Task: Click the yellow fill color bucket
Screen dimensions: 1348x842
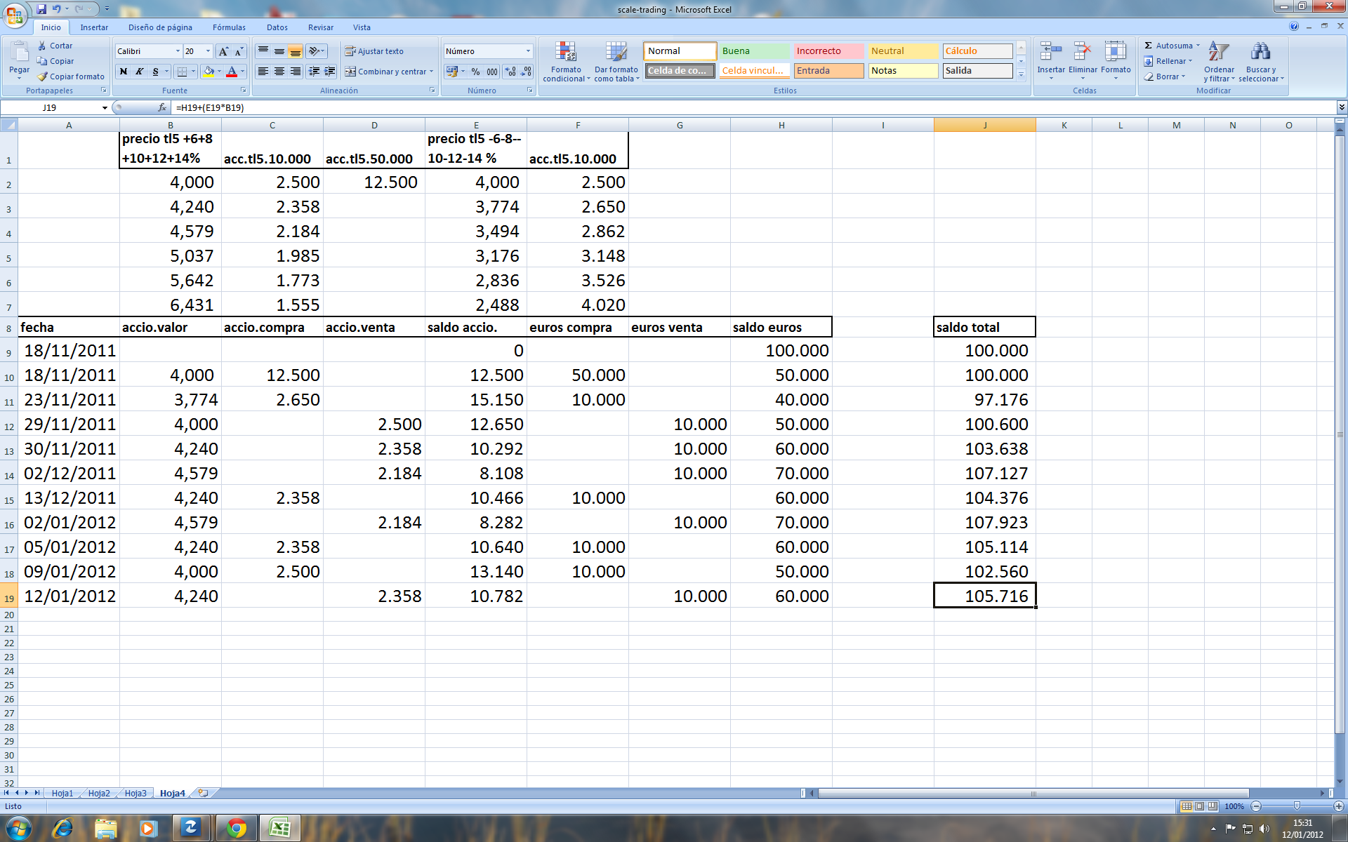Action: (x=208, y=72)
